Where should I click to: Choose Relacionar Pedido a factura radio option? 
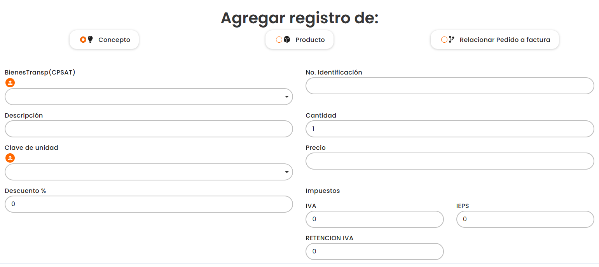click(x=444, y=40)
